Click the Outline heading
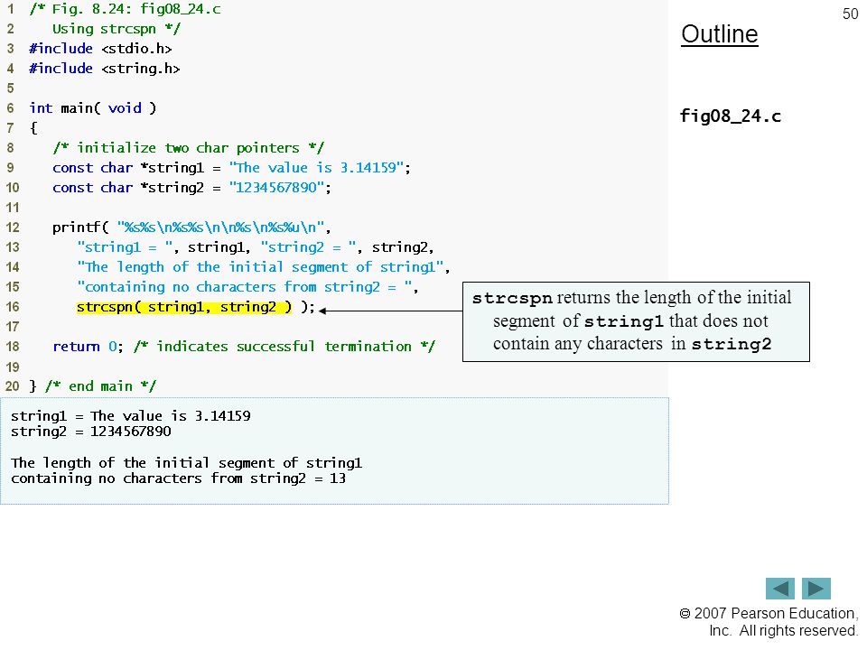Viewport: 867px width, 650px height. click(x=720, y=34)
